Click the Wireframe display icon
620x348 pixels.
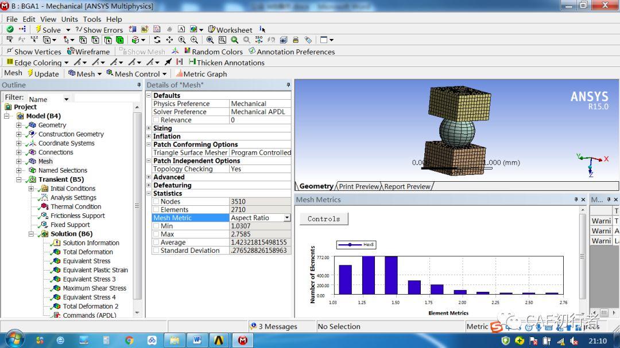[71, 52]
